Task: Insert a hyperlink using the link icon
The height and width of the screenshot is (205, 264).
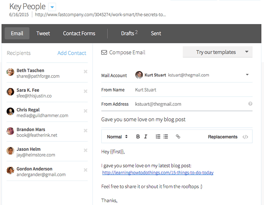Action: (178, 137)
